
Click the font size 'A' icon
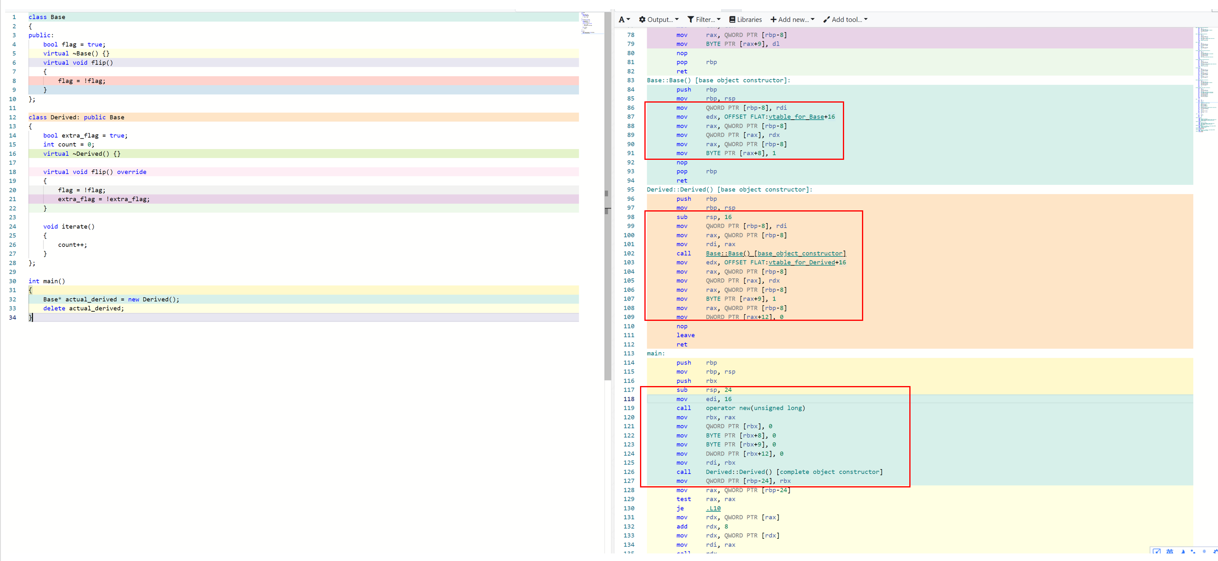tap(621, 19)
